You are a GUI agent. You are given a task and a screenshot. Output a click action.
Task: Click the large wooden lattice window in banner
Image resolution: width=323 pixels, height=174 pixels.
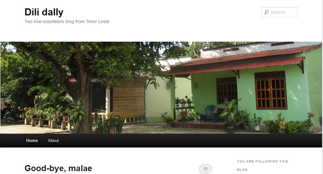[271, 90]
